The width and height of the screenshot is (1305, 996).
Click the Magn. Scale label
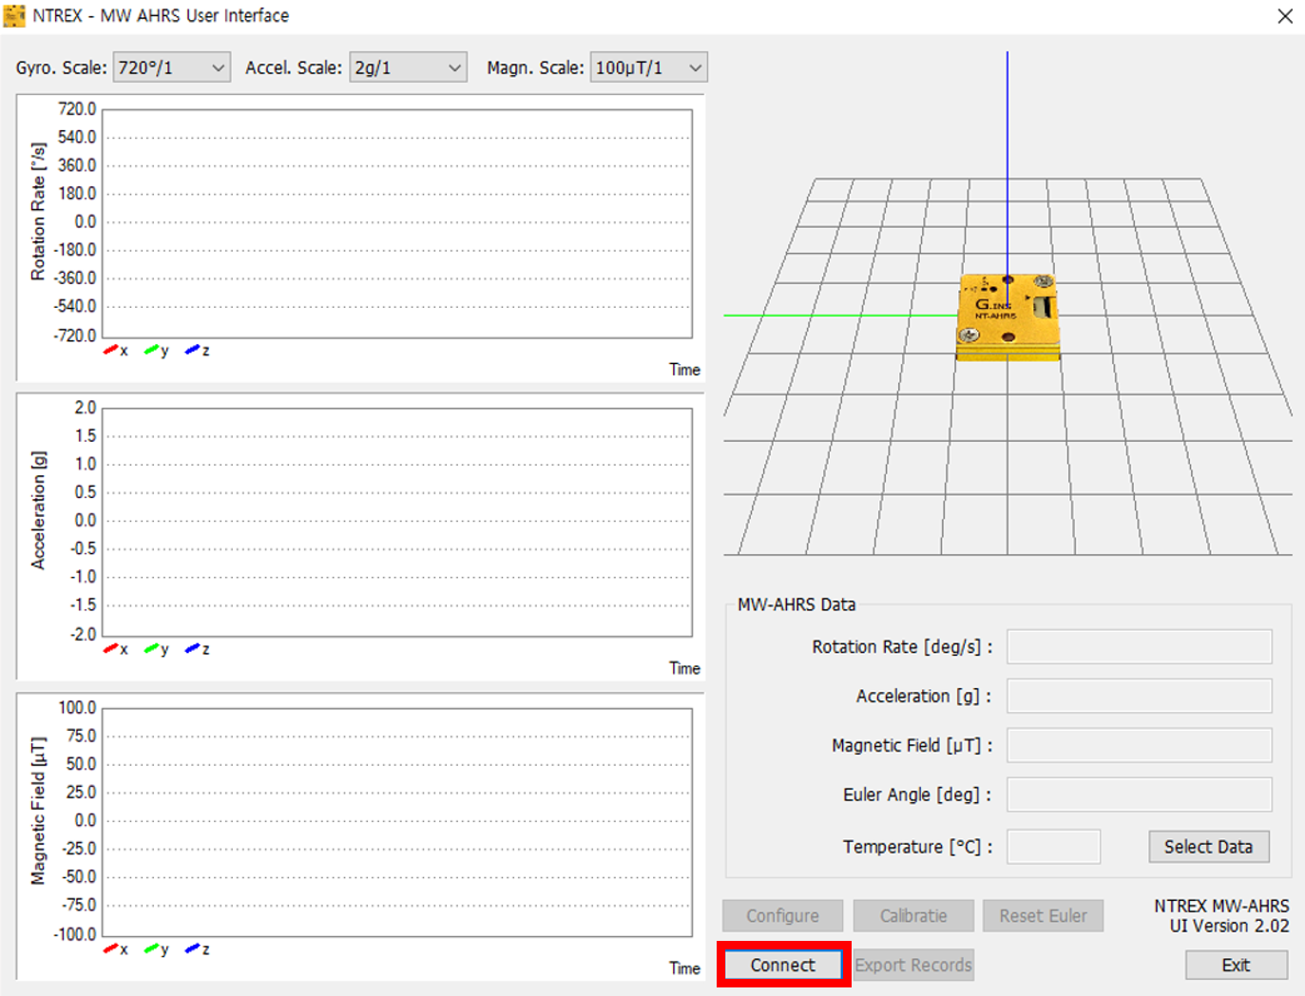535,67
